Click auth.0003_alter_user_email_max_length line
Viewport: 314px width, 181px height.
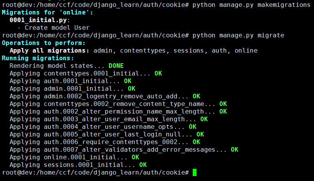108,119
